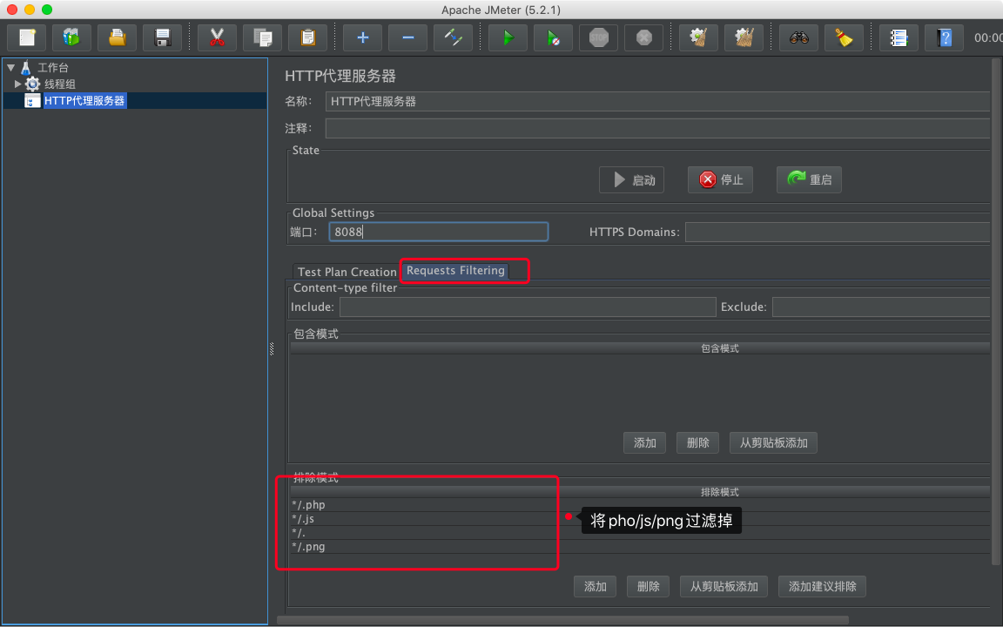
Task: Open the Templates icon
Action: click(71, 37)
